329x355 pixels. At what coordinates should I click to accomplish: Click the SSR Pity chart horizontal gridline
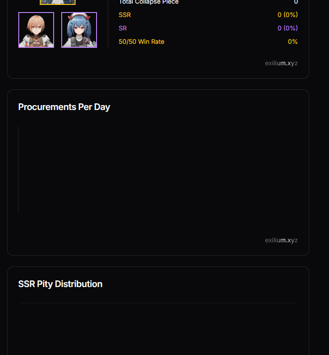[x=158, y=303]
